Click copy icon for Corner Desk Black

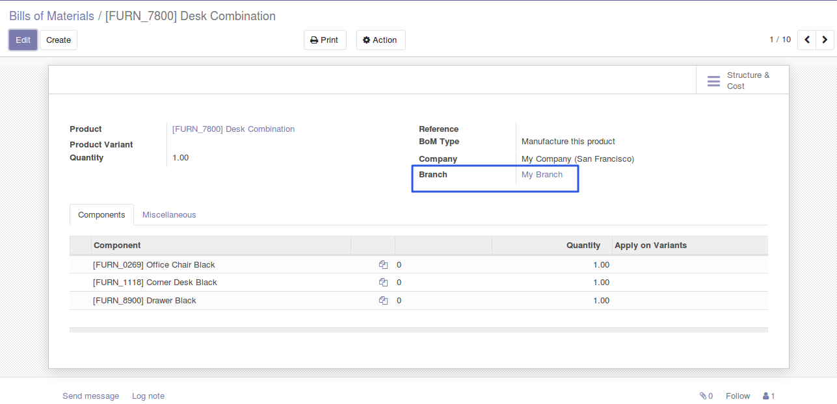(383, 283)
